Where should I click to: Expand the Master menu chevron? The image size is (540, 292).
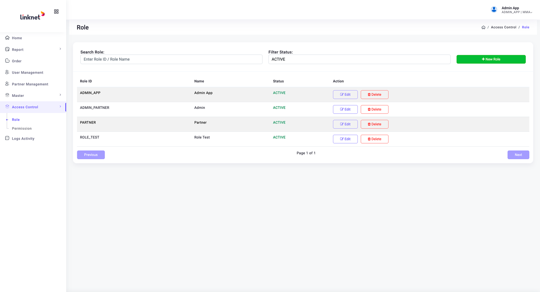point(60,95)
